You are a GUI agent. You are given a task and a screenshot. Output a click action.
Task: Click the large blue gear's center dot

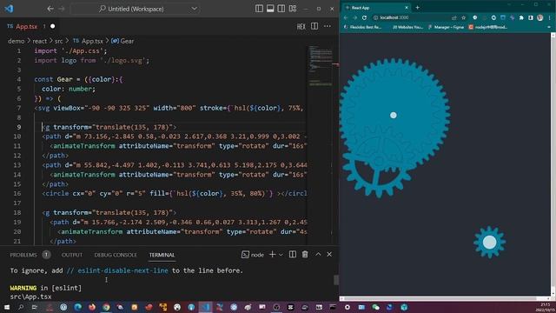coord(394,116)
